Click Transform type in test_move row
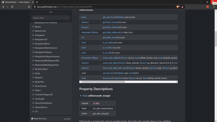The height and width of the screenshot is (122, 217). click(x=118, y=78)
